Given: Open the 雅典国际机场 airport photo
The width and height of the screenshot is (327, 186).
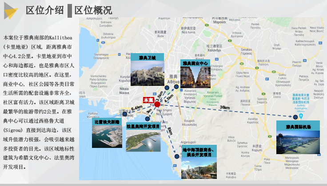Looking at the screenshot, I should [x=298, y=142].
